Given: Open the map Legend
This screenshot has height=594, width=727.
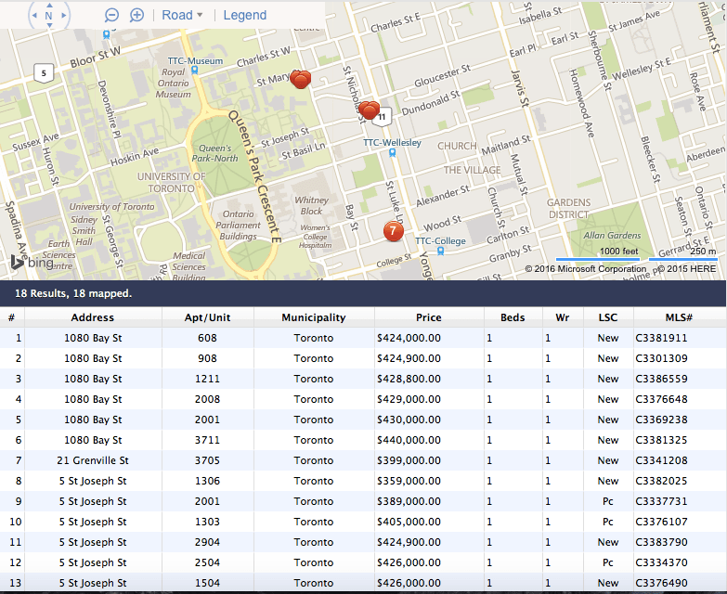Looking at the screenshot, I should click(245, 15).
